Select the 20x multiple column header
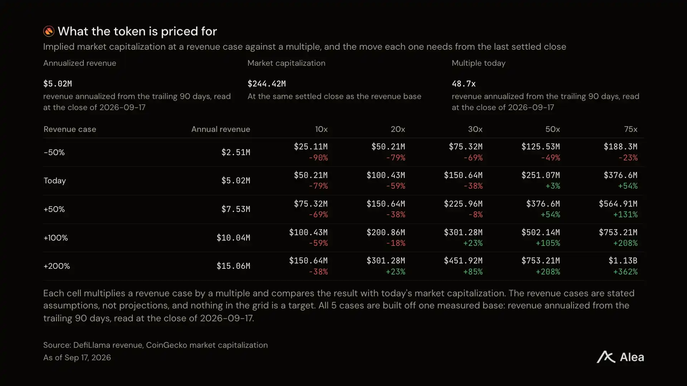The image size is (687, 386). coord(398,129)
